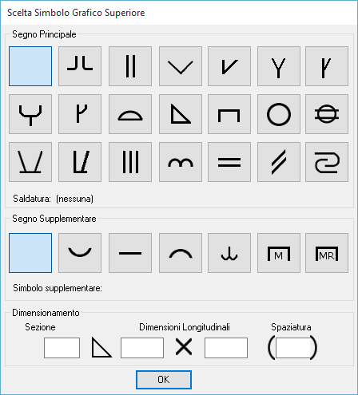Pick the fillet weld triangle symbol
This screenshot has height=395, width=358.
(x=181, y=114)
